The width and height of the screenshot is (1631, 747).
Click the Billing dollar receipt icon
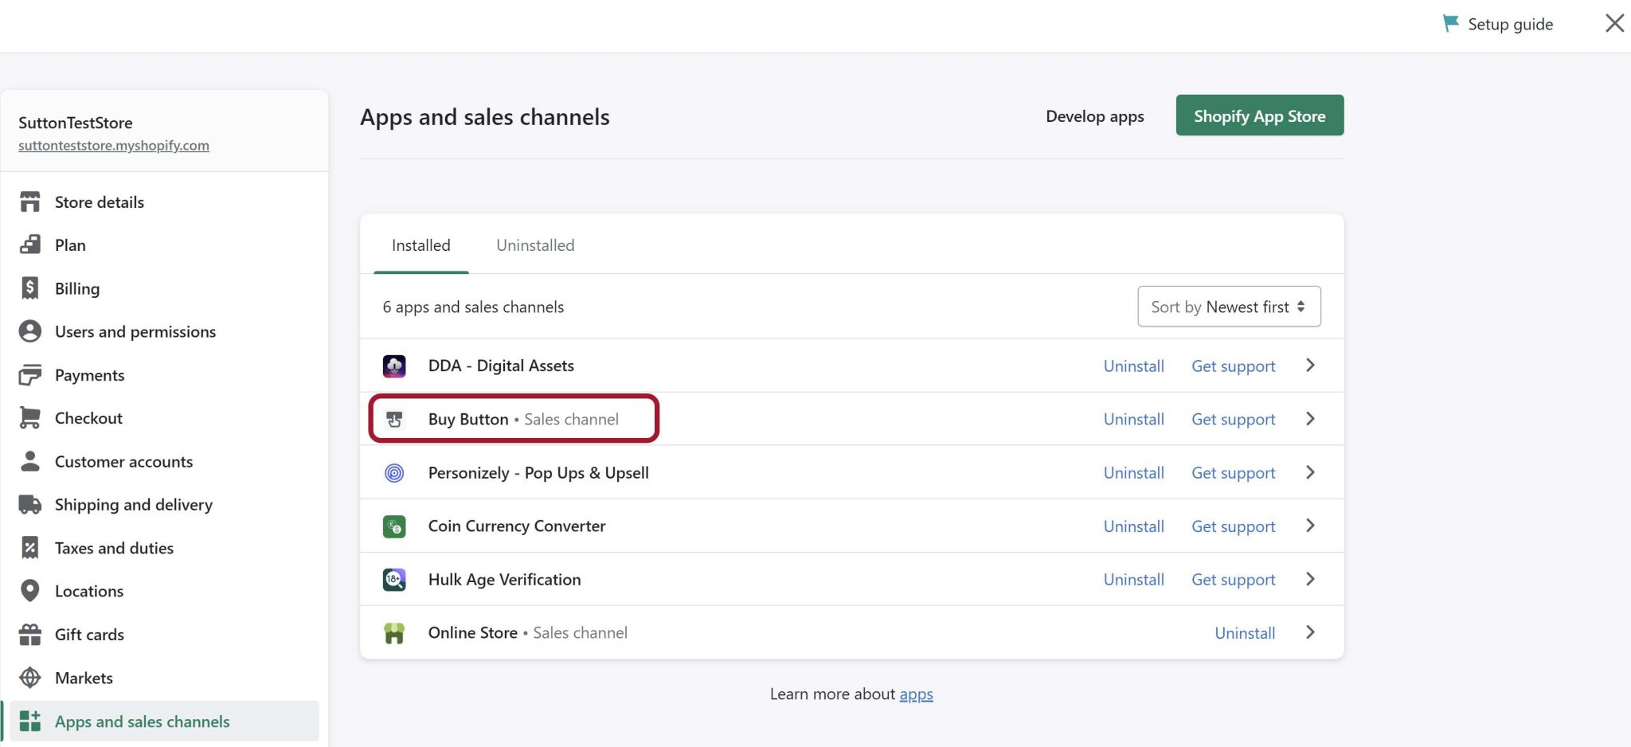[x=30, y=288]
